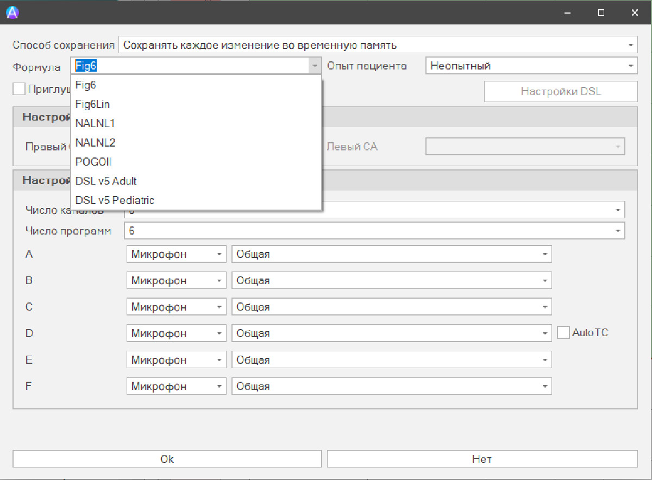Maximize the dialog window
This screenshot has height=480, width=652.
[601, 12]
